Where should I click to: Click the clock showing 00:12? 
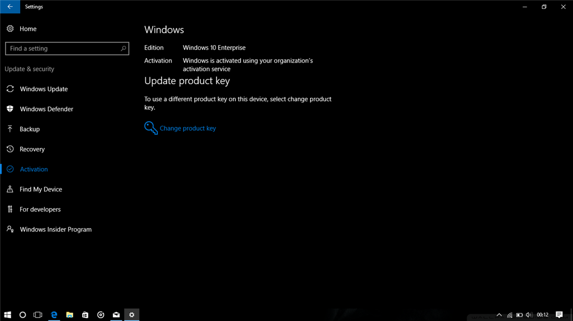click(543, 315)
